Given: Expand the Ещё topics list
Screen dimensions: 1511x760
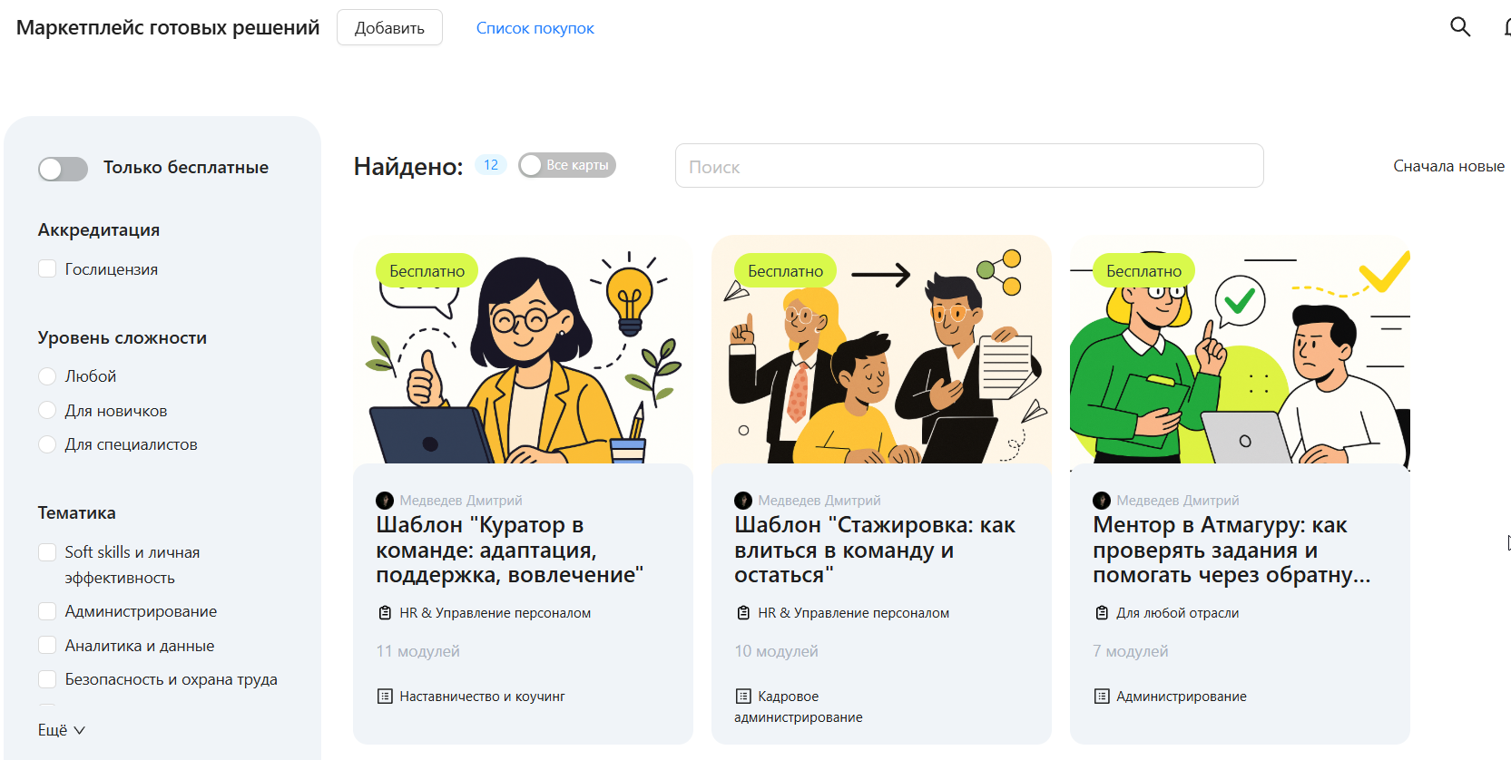Looking at the screenshot, I should click(x=61, y=730).
